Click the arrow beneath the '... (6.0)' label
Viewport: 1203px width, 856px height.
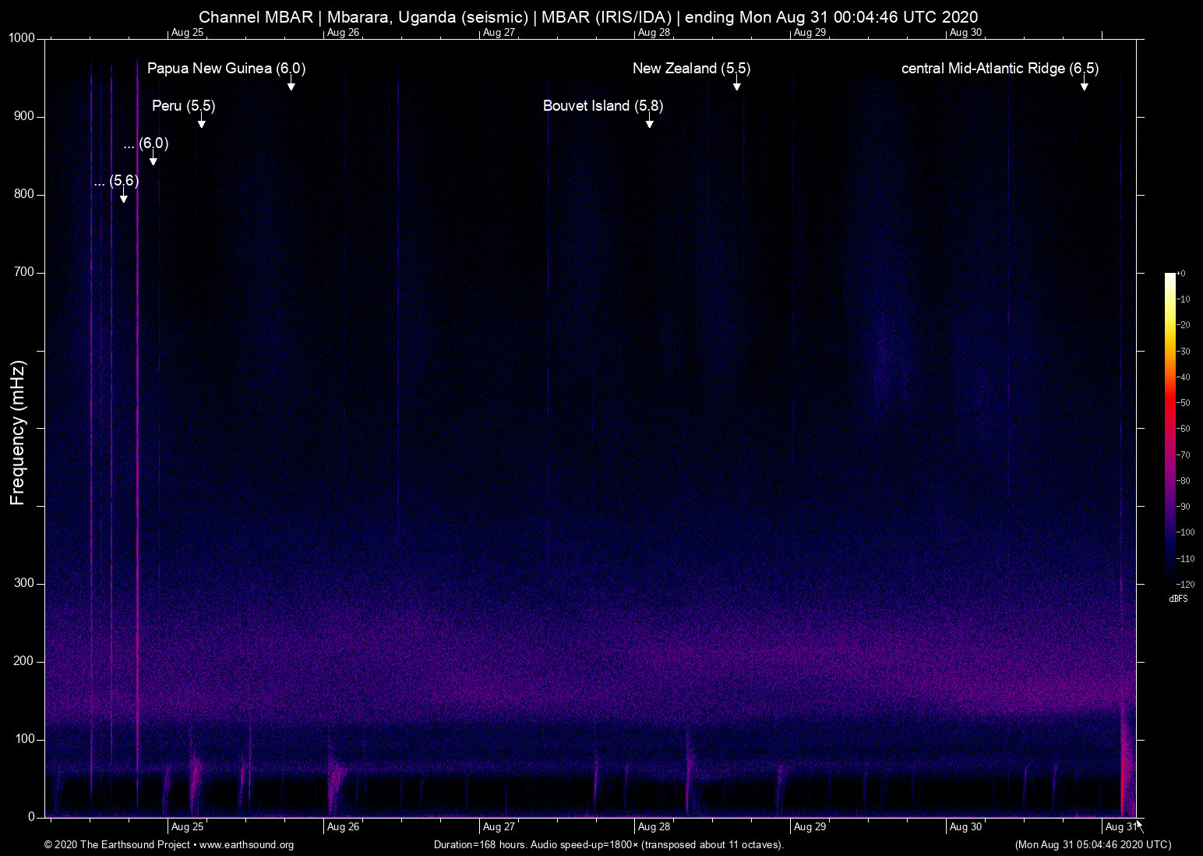tap(153, 159)
